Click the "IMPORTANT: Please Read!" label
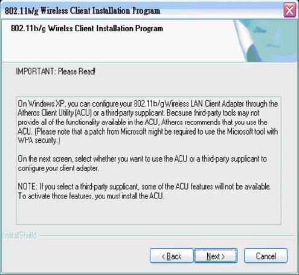 56,71
